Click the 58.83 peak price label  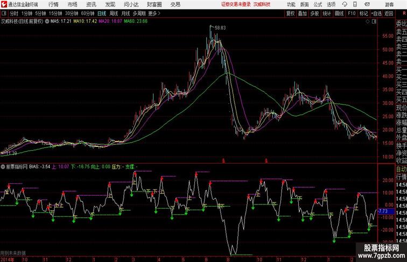(220, 28)
